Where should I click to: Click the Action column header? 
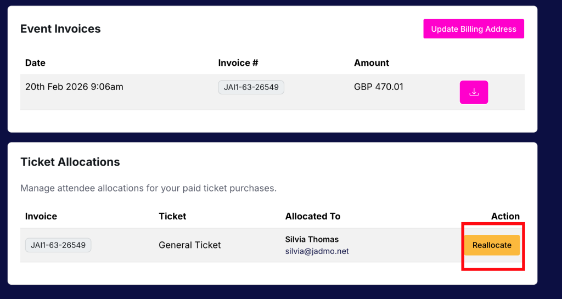[505, 216]
